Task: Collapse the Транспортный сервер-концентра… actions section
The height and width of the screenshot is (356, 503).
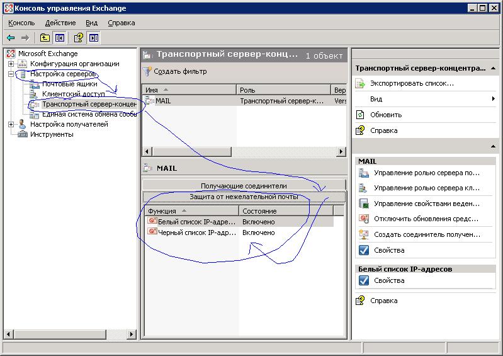Action: click(494, 69)
